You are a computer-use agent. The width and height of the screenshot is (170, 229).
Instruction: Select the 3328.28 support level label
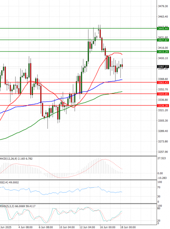pyautogui.click(x=163, y=106)
